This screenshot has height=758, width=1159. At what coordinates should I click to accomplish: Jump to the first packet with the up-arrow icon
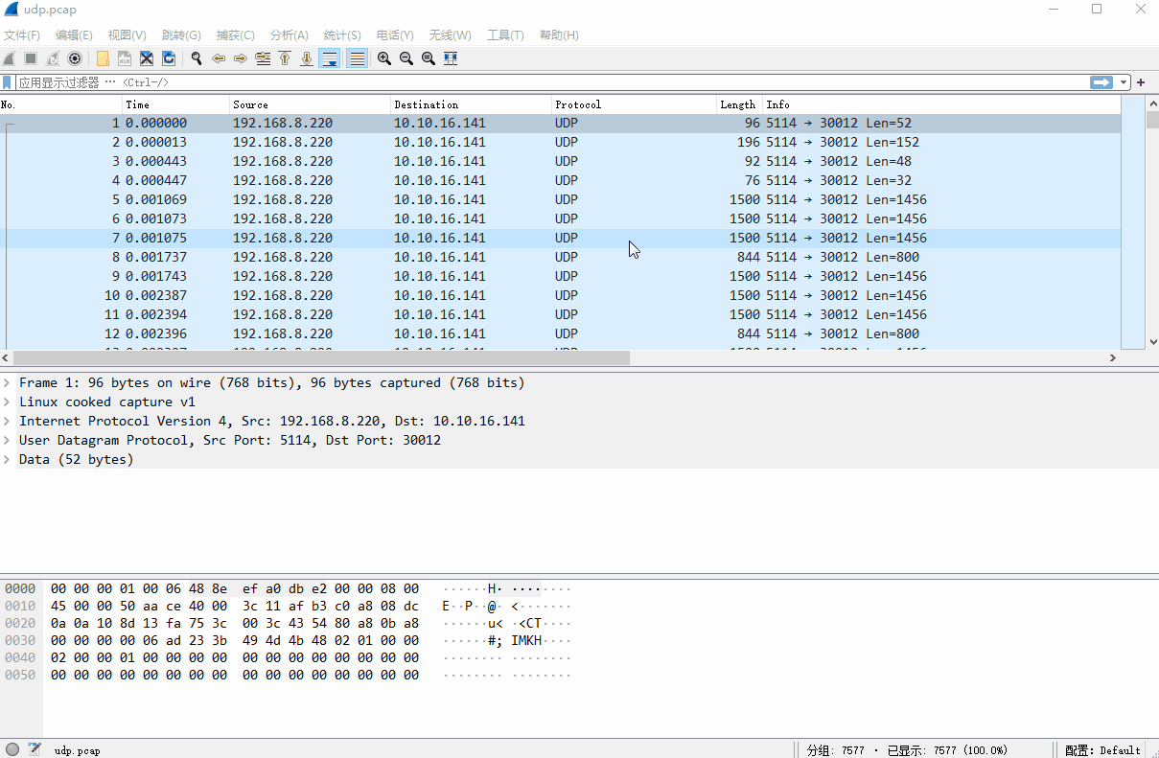285,58
